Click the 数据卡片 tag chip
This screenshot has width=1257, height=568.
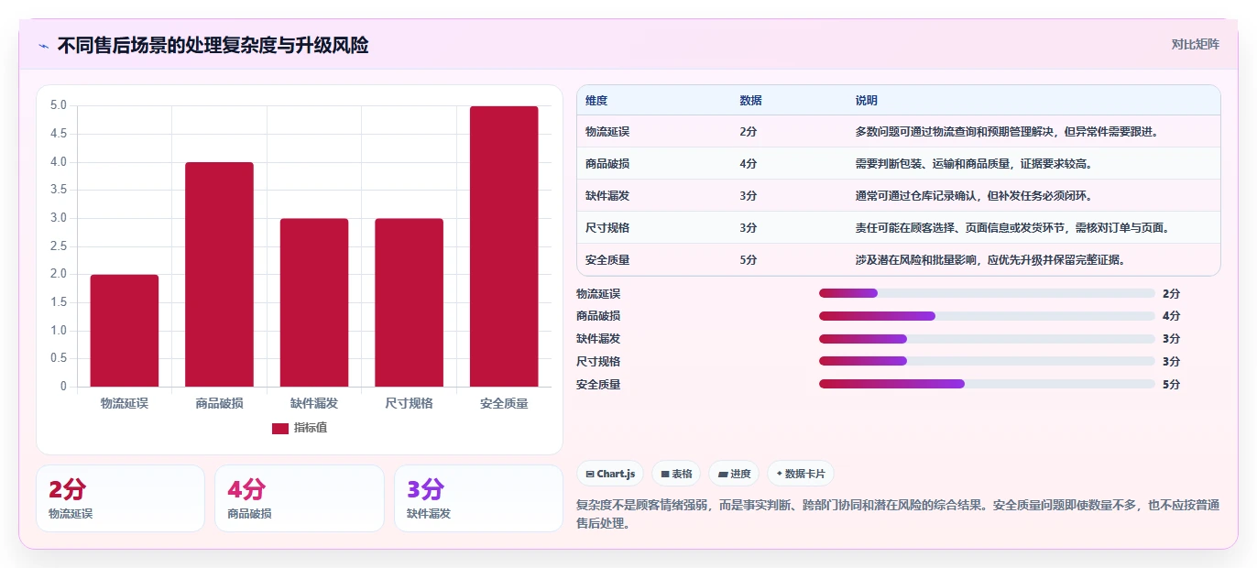(x=801, y=474)
